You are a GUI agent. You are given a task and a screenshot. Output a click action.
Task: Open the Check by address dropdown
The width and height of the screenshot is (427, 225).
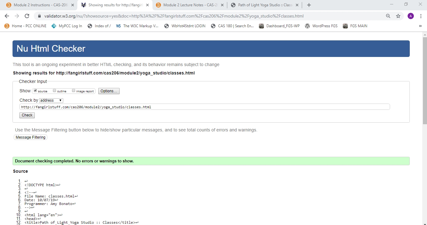[x=51, y=100]
